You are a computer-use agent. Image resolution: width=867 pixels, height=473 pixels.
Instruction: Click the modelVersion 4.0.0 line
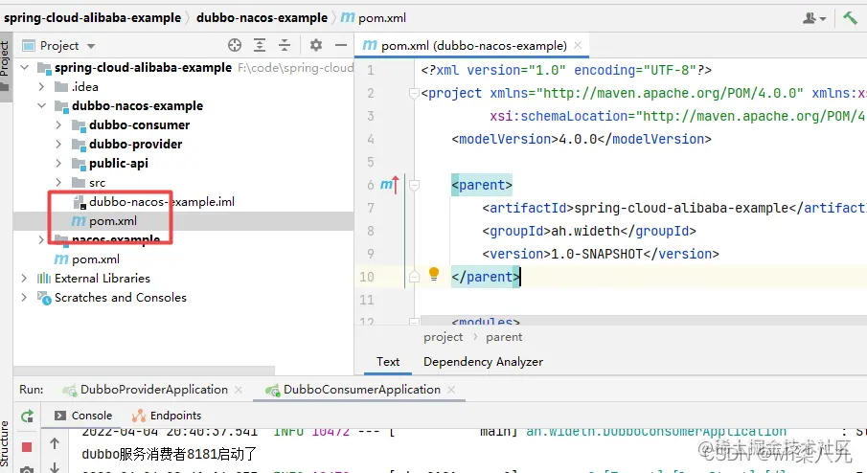pos(582,139)
